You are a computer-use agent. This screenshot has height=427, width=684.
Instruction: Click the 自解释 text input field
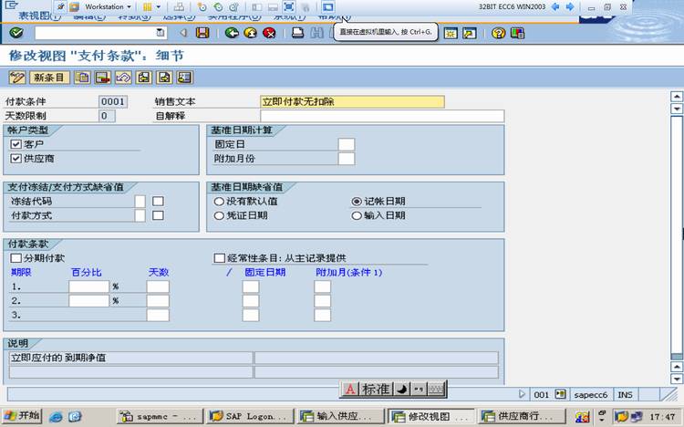click(382, 116)
